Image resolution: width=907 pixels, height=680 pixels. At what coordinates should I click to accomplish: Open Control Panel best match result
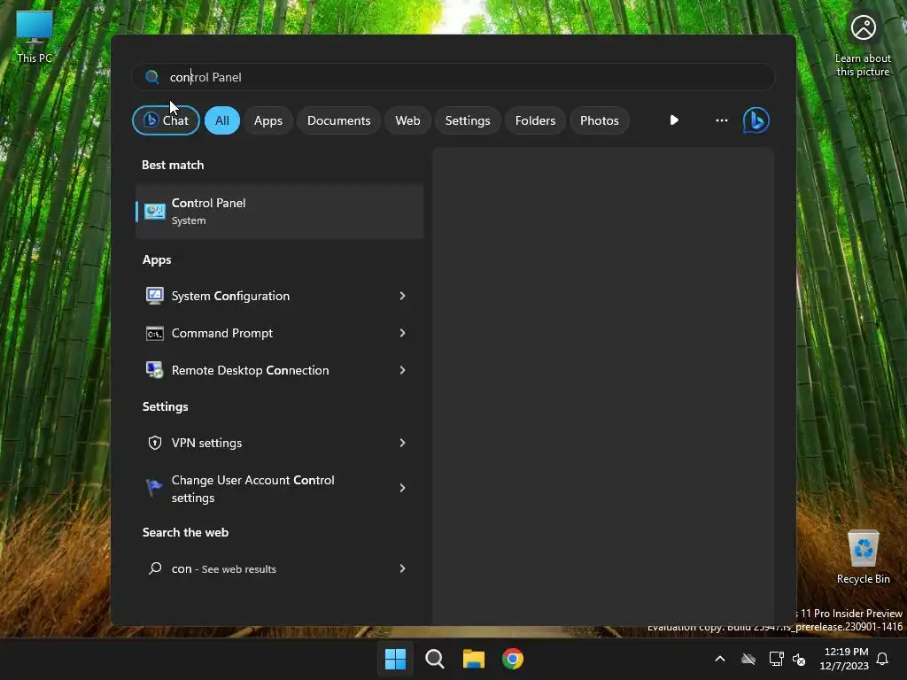click(279, 212)
